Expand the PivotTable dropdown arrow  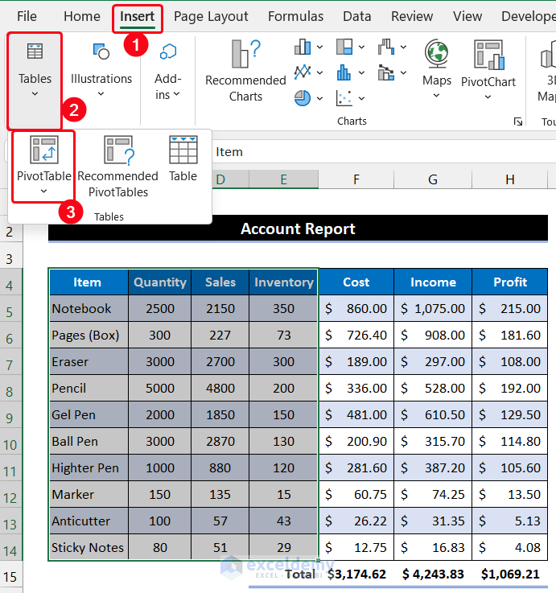tap(44, 191)
